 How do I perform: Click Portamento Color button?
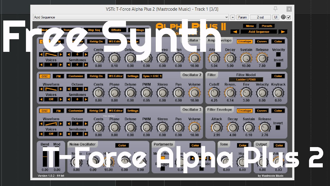click(195, 145)
